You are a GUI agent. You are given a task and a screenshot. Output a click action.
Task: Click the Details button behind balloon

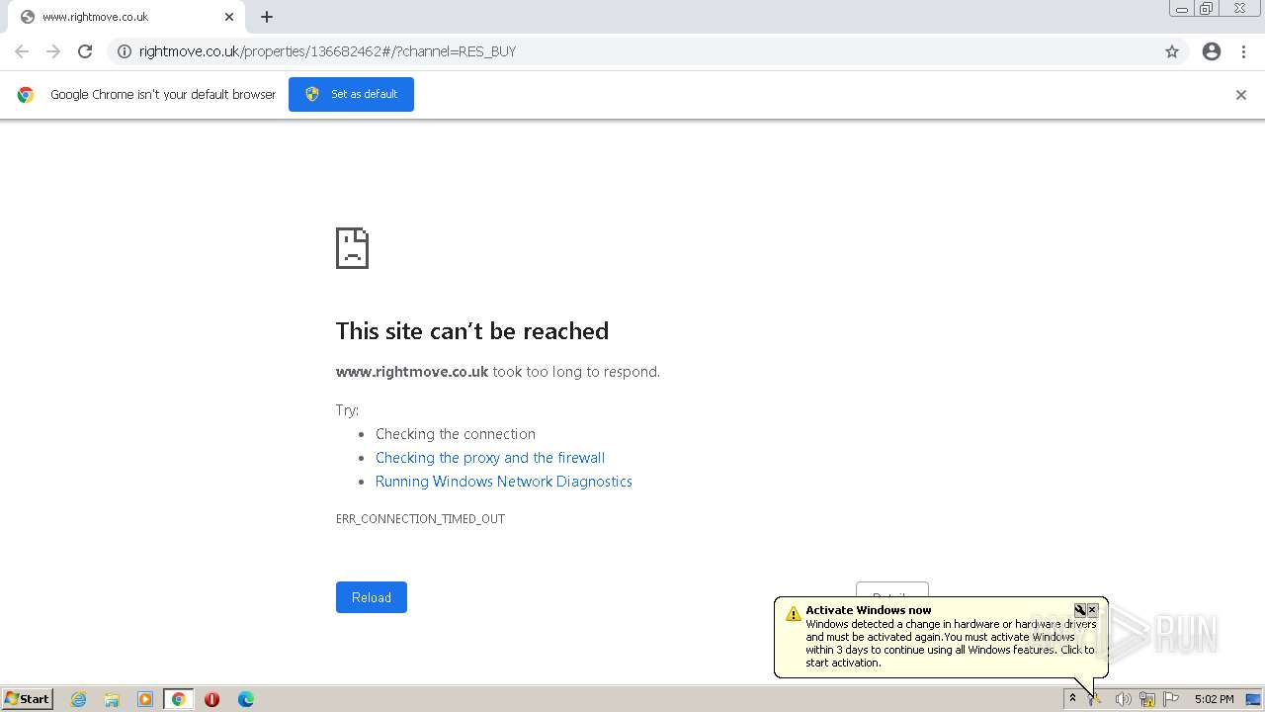tap(892, 589)
